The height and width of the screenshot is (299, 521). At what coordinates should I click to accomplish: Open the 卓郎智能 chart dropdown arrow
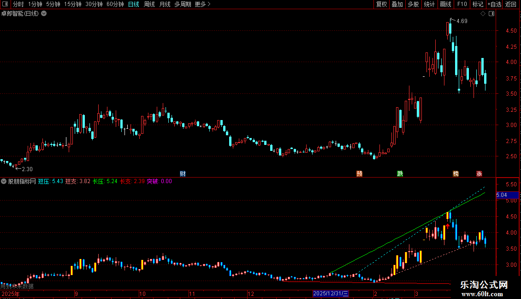click(44, 14)
